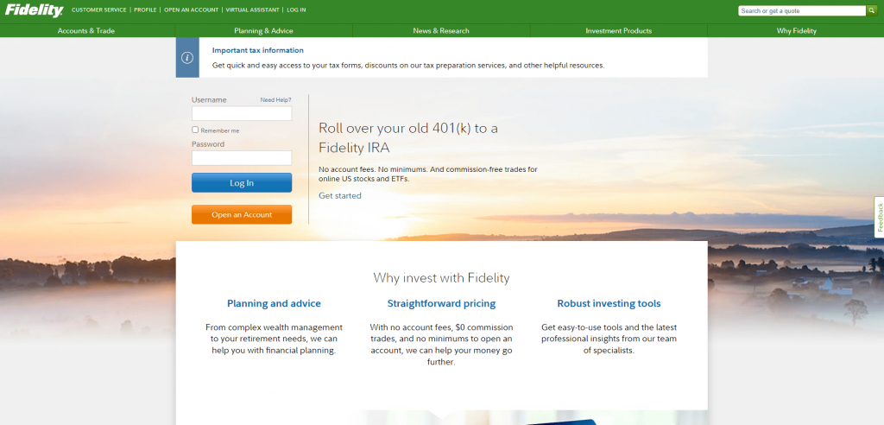Click Open an Account in top bar
Screen dimensions: 884x425
191,10
